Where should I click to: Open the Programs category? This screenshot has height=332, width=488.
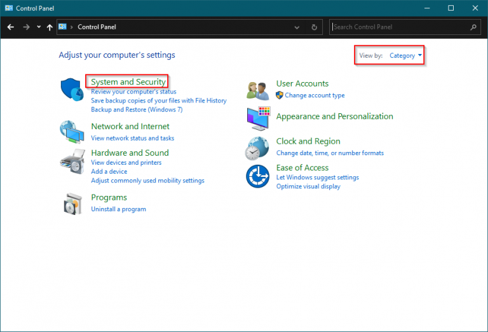click(109, 197)
